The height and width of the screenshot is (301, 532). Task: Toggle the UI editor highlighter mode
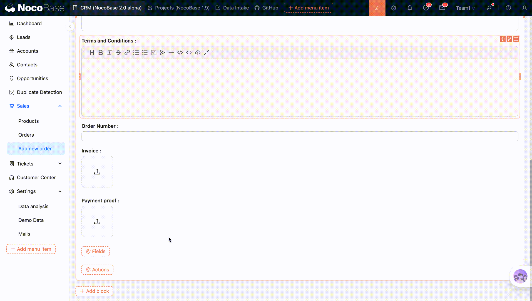377,8
